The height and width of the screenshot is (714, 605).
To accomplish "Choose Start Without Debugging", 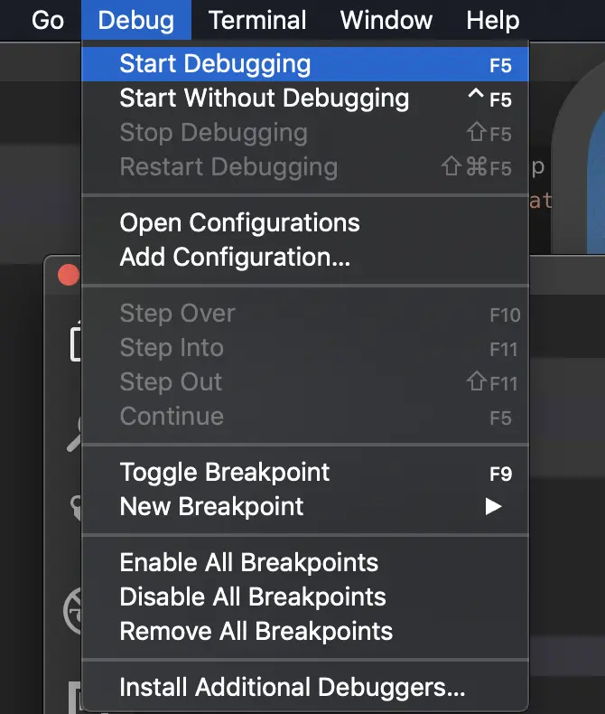I will [264, 99].
